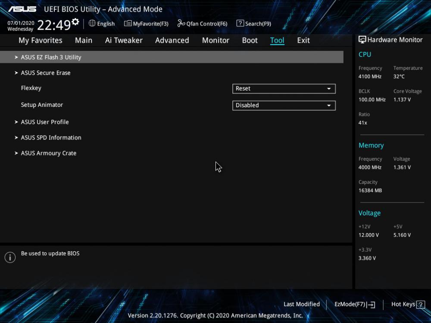Click the Hardware Monitor screen icon
This screenshot has height=323, width=431.
coord(362,40)
